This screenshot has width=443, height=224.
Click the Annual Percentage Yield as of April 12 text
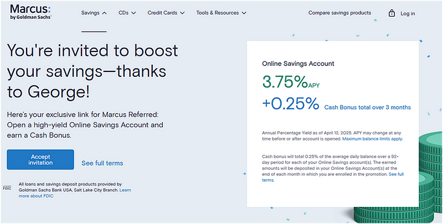pos(332,136)
